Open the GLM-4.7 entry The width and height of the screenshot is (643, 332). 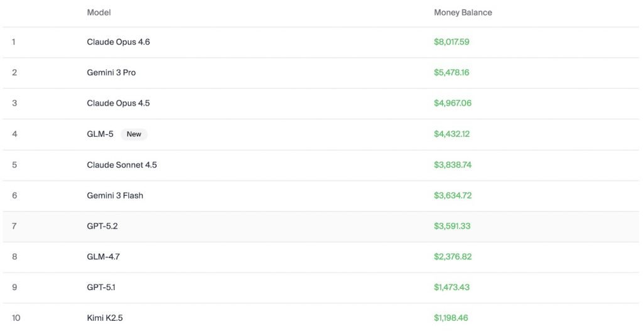[103, 257]
